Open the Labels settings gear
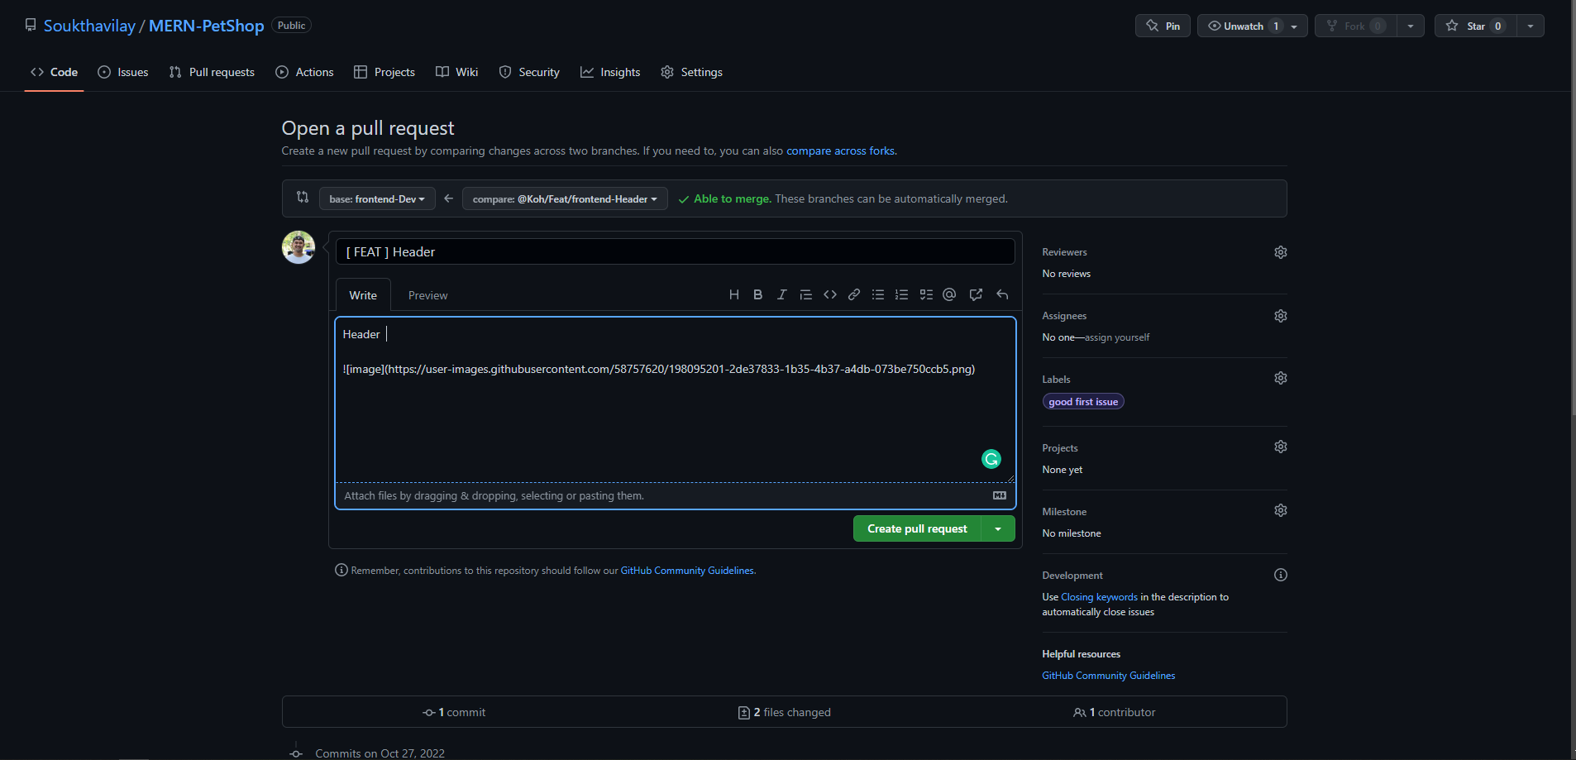Viewport: 1576px width, 760px height. [x=1280, y=377]
